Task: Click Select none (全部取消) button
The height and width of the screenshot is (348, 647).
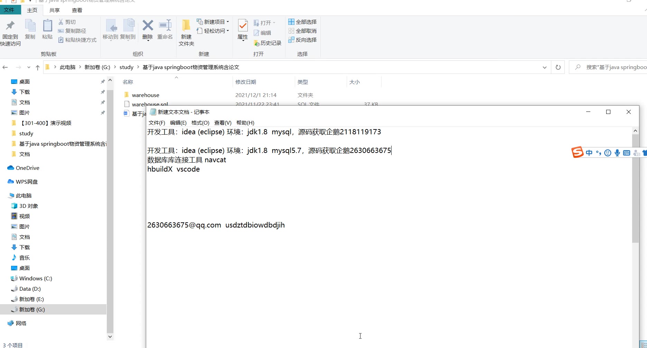Action: coord(302,31)
